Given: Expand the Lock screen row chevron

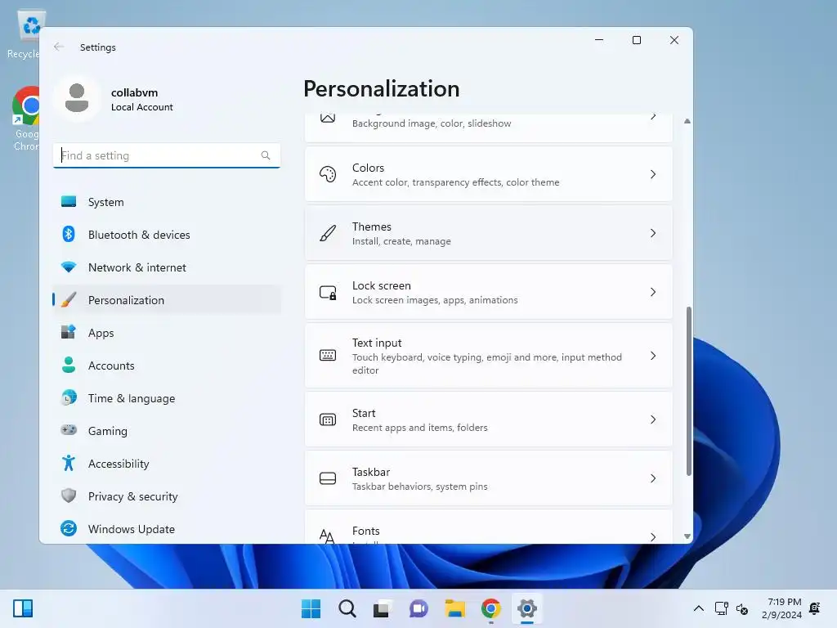Looking at the screenshot, I should coord(653,292).
